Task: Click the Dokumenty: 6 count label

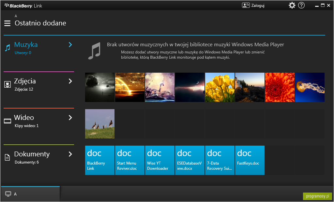Action: pos(27,162)
